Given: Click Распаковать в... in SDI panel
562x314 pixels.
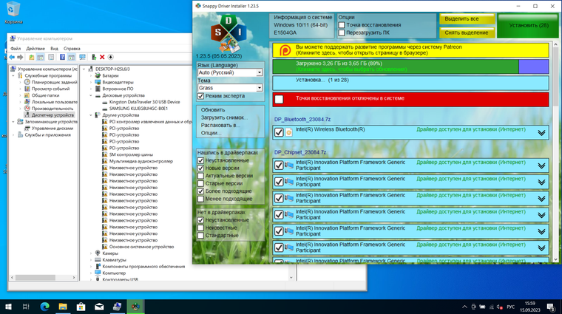Looking at the screenshot, I should point(220,126).
